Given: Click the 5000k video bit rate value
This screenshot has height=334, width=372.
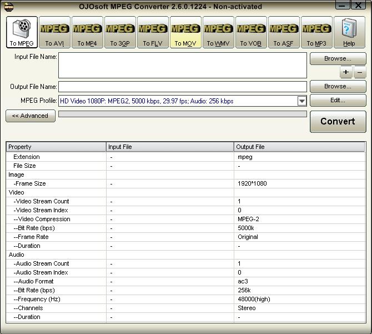Looking at the screenshot, I should [246, 228].
